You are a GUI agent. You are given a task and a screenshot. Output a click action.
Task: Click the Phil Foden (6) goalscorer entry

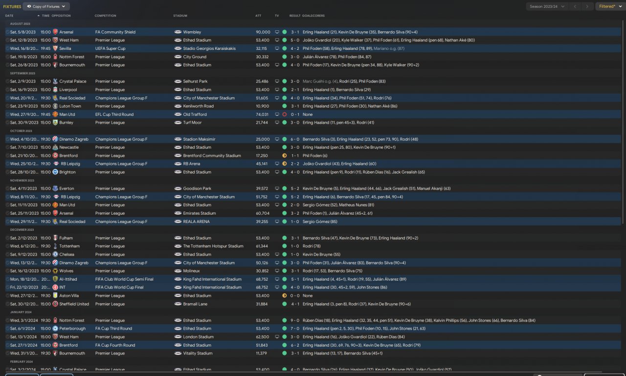click(x=315, y=155)
